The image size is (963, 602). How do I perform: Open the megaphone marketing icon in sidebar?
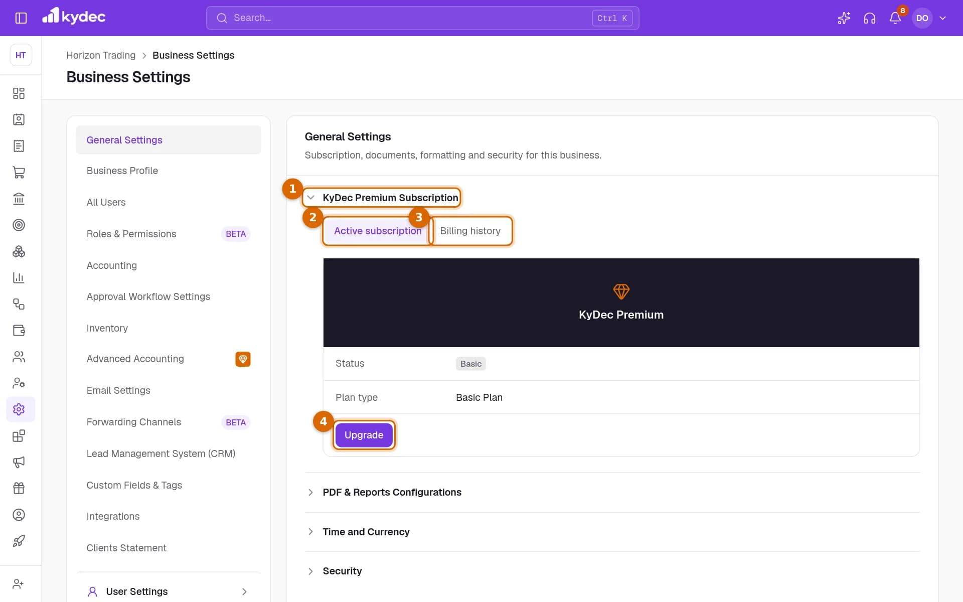point(19,462)
